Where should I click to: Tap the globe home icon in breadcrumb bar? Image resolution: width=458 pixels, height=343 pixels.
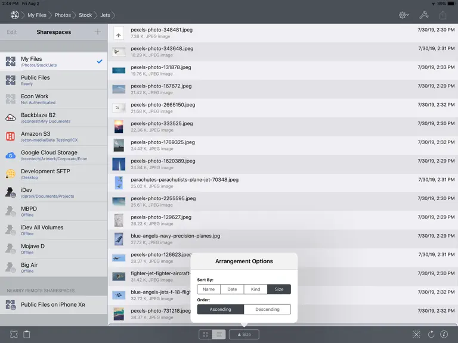[14, 15]
